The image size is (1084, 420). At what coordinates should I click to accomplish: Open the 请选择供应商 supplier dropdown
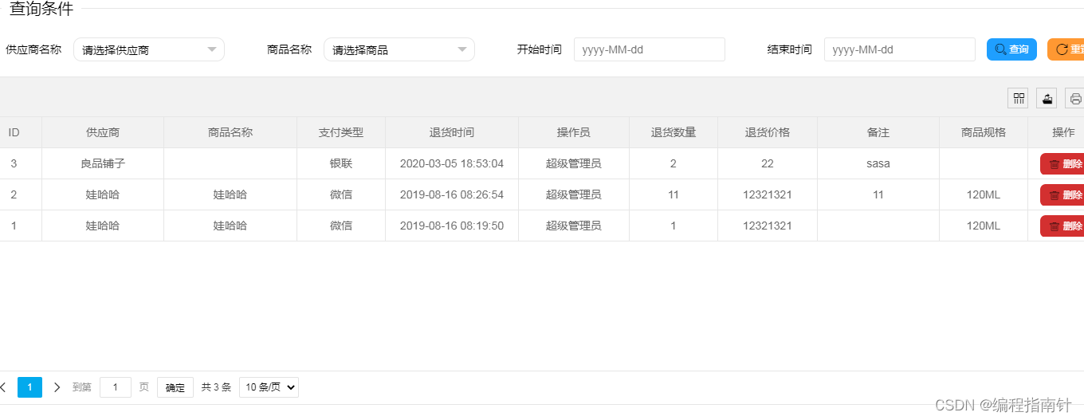point(149,49)
